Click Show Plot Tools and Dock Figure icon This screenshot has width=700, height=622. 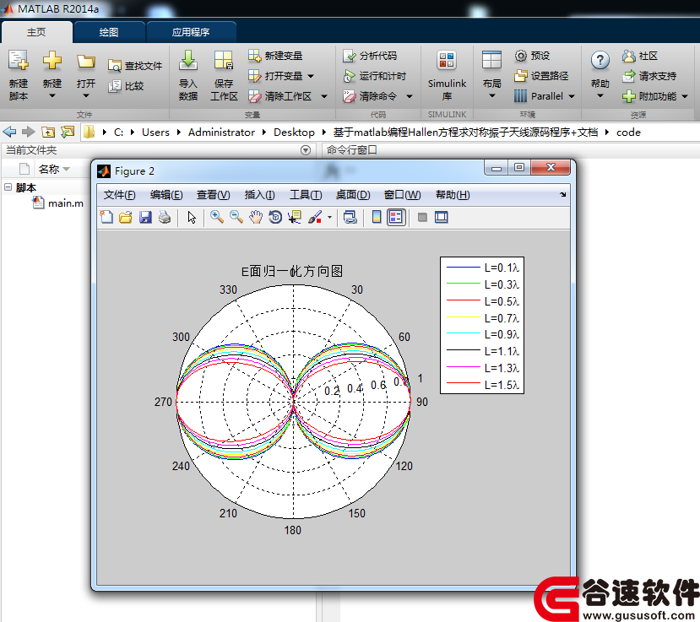pyautogui.click(x=442, y=217)
